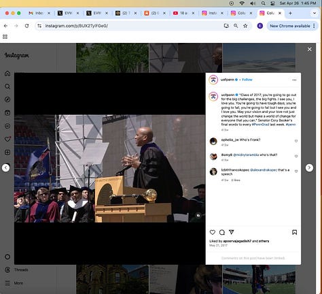Open the Reels icon in sidebar
322x294 pixels.
7,113
